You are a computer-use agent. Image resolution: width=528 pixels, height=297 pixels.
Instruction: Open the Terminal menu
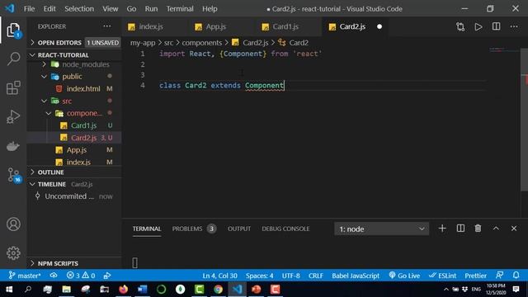click(180, 9)
